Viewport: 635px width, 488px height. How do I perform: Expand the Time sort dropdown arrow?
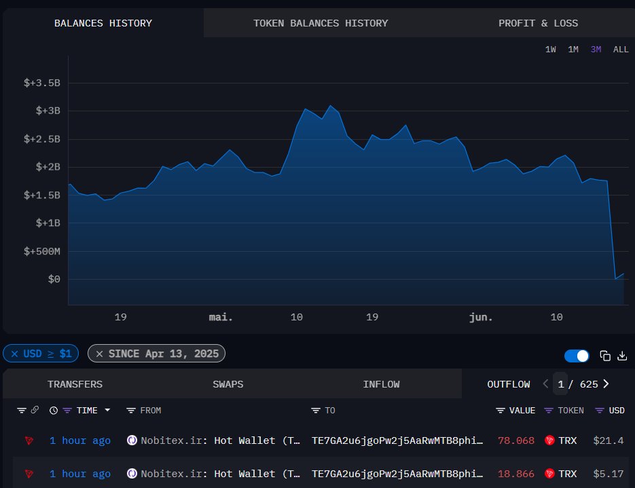click(107, 410)
